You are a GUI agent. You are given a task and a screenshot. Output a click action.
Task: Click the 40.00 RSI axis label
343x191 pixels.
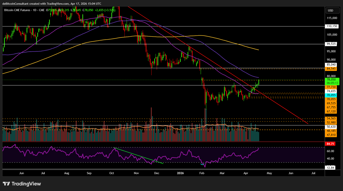(330, 159)
